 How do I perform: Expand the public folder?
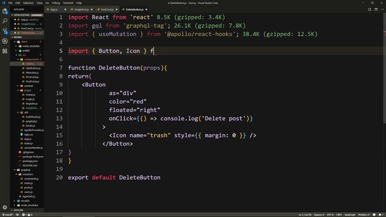(26, 51)
